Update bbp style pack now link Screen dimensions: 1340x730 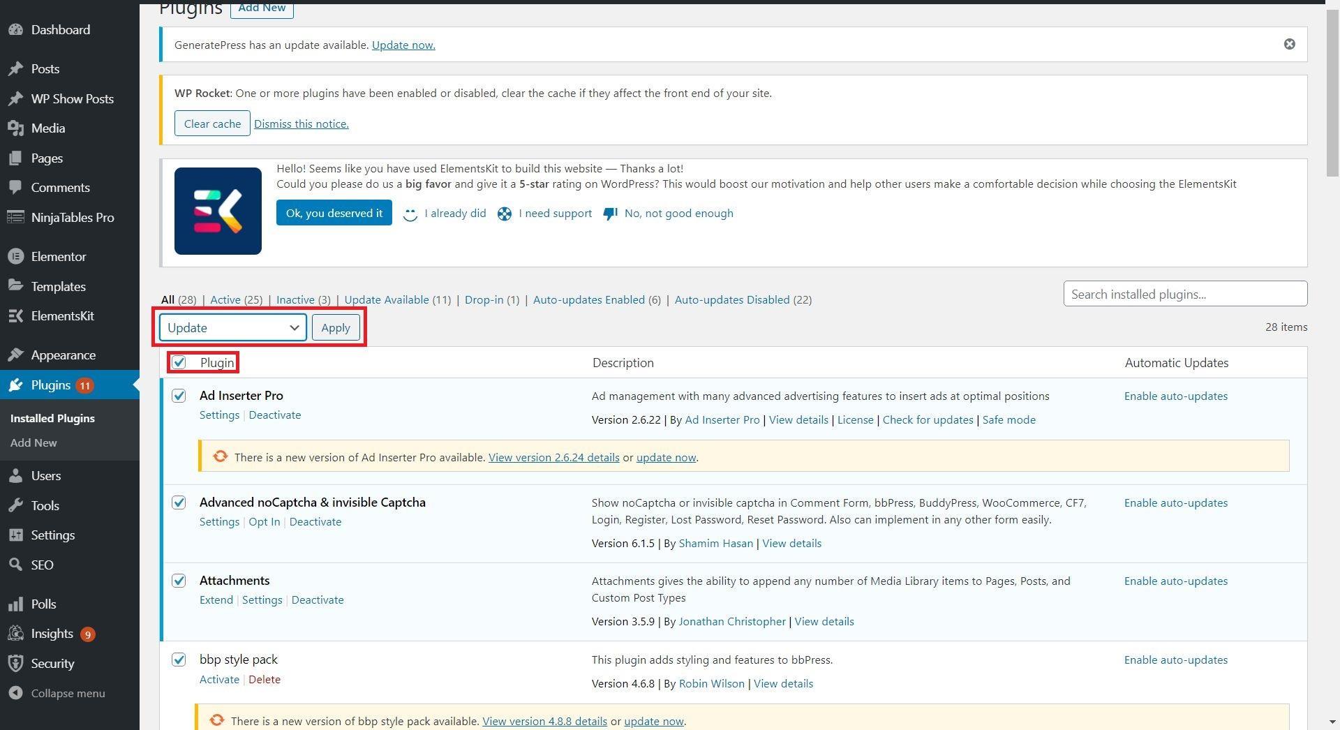click(x=654, y=721)
